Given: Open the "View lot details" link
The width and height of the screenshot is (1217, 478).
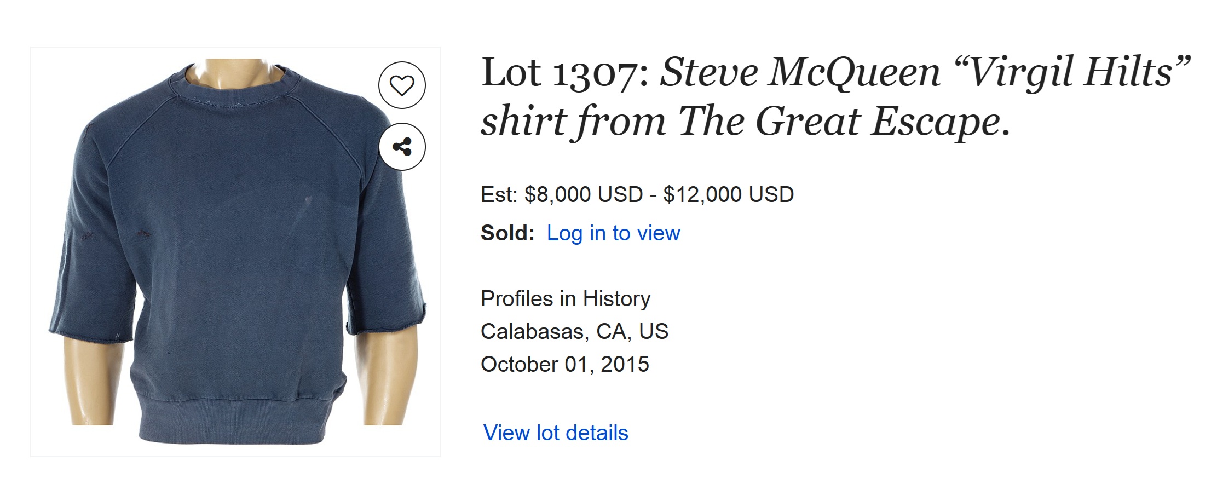Looking at the screenshot, I should click(556, 433).
